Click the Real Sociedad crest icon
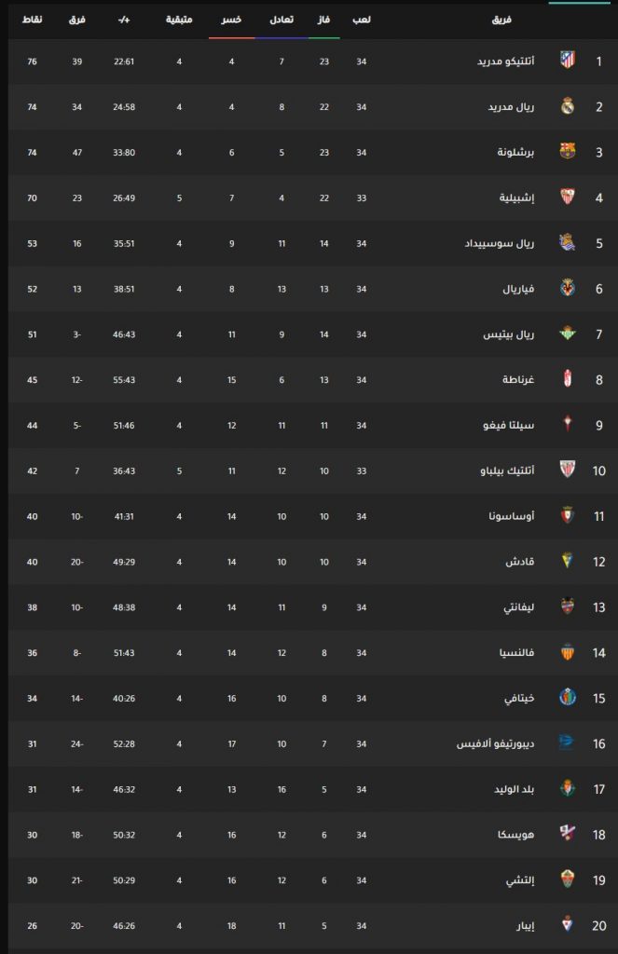 point(568,242)
